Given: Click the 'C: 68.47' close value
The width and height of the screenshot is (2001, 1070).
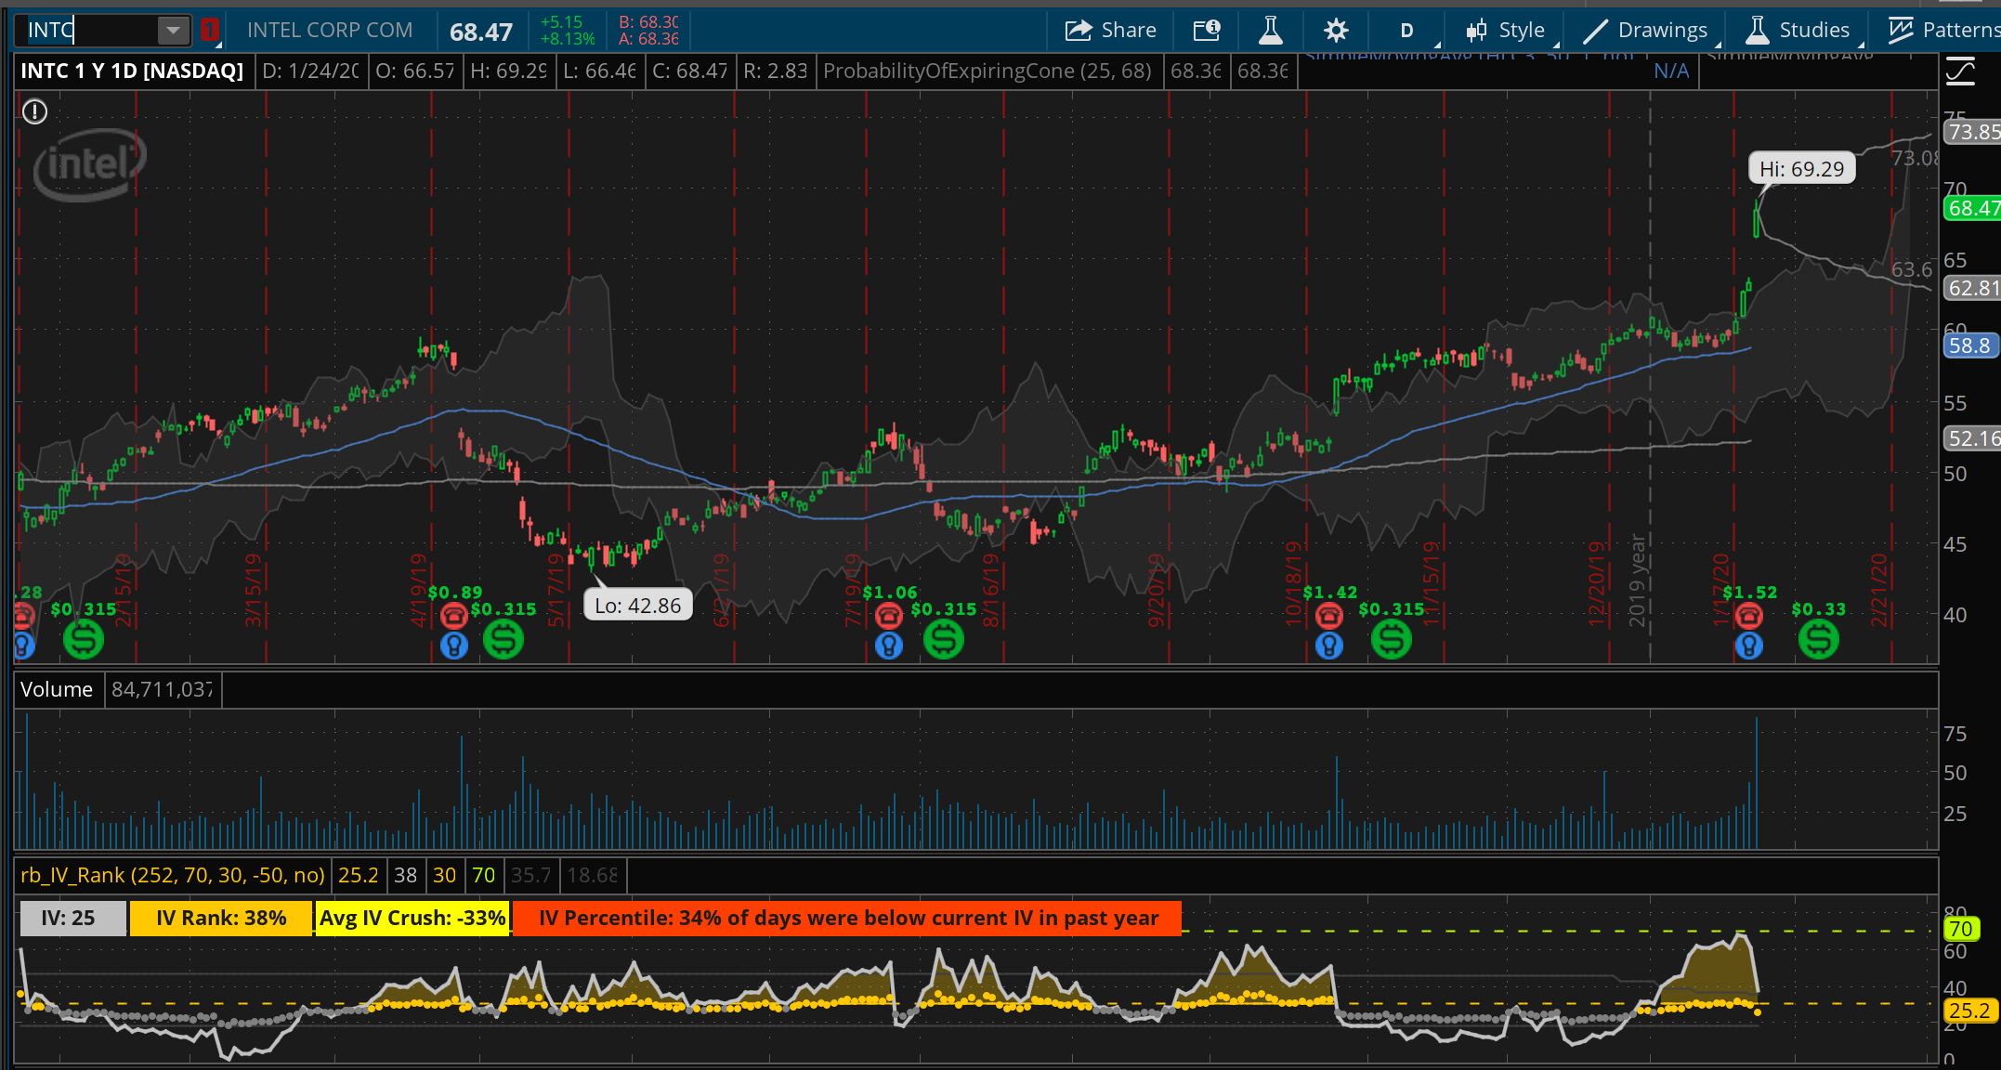Looking at the screenshot, I should [x=690, y=72].
